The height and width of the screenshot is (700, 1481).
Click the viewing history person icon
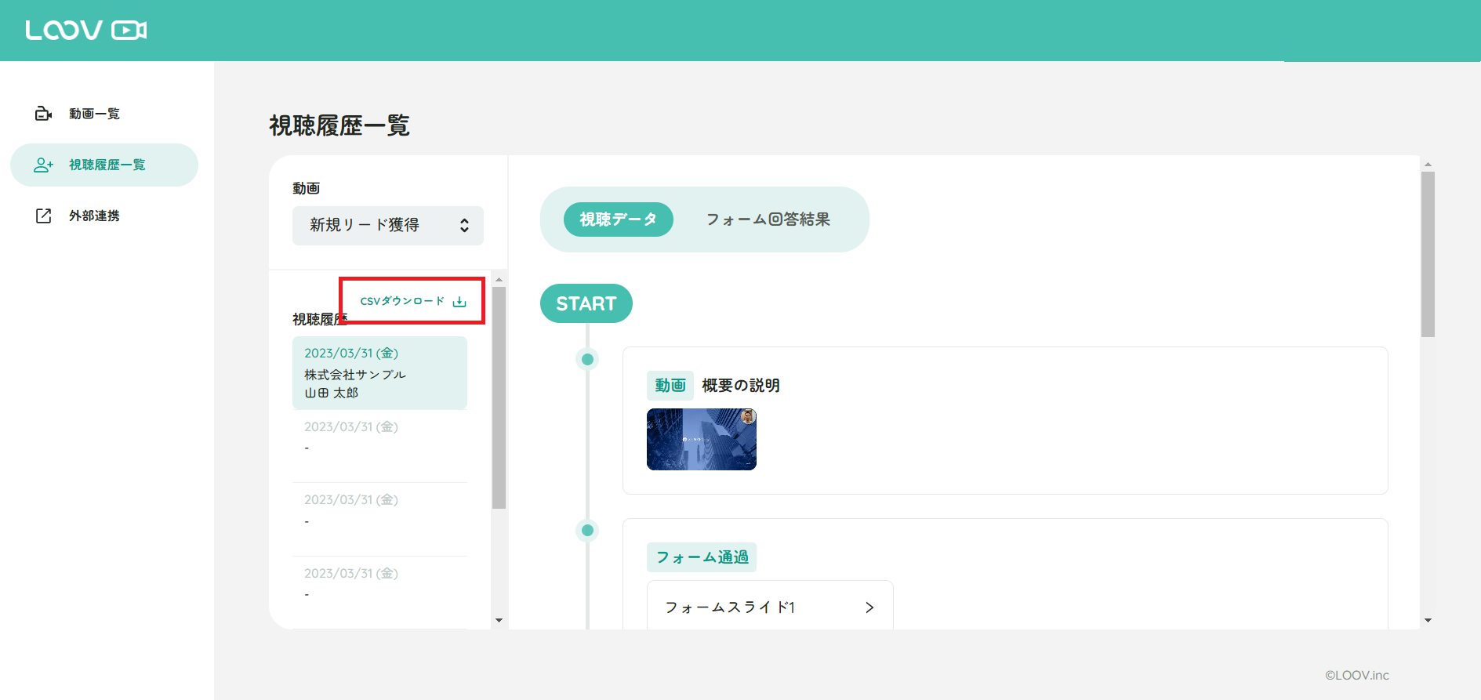click(x=43, y=165)
